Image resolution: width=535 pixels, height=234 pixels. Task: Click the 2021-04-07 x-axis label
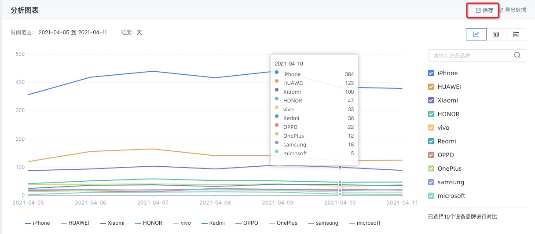(x=153, y=202)
